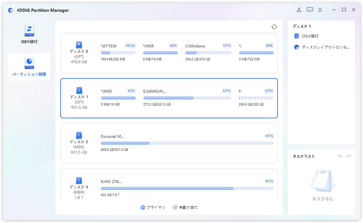Redo the task in タスクリスト

[x=349, y=156]
